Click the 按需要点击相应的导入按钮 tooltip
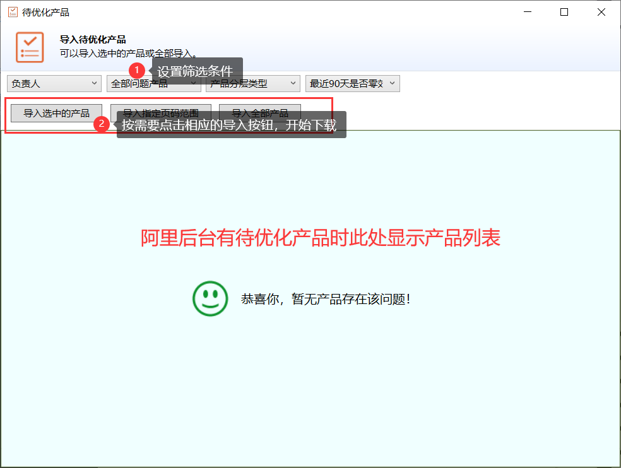 point(231,125)
